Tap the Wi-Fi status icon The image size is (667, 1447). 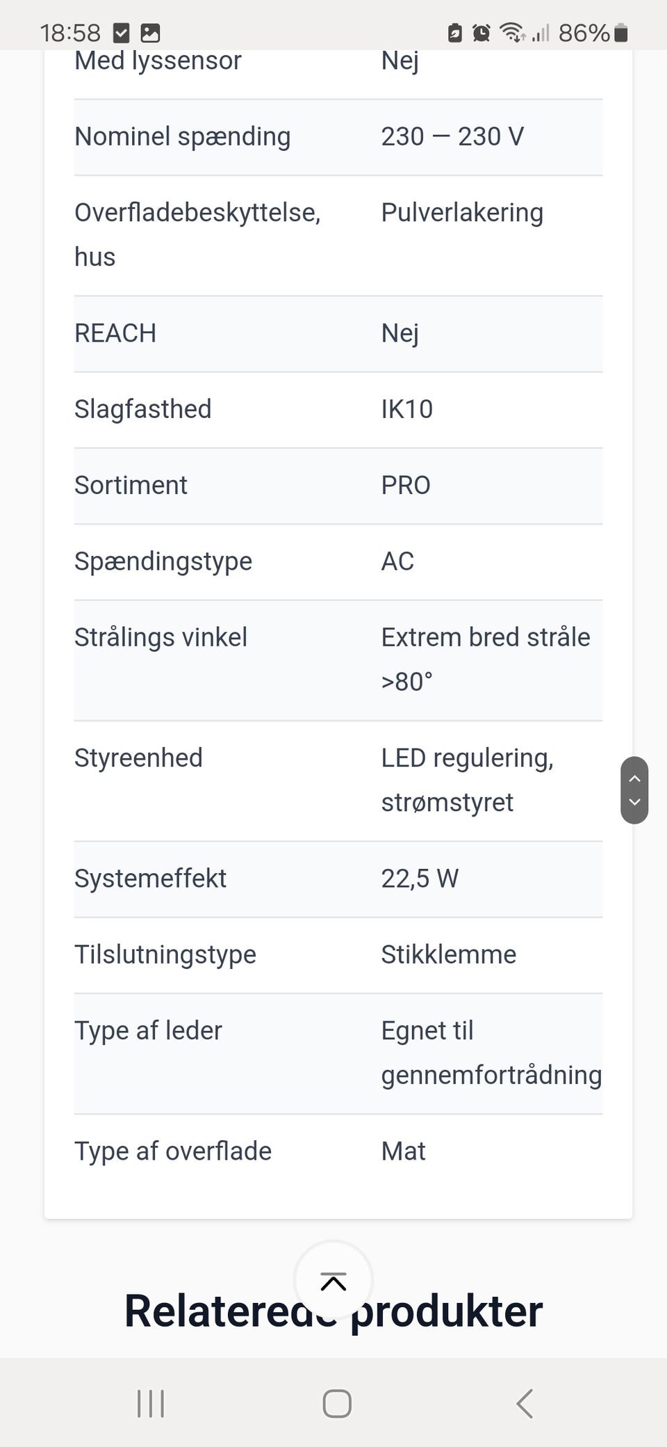[x=512, y=33]
